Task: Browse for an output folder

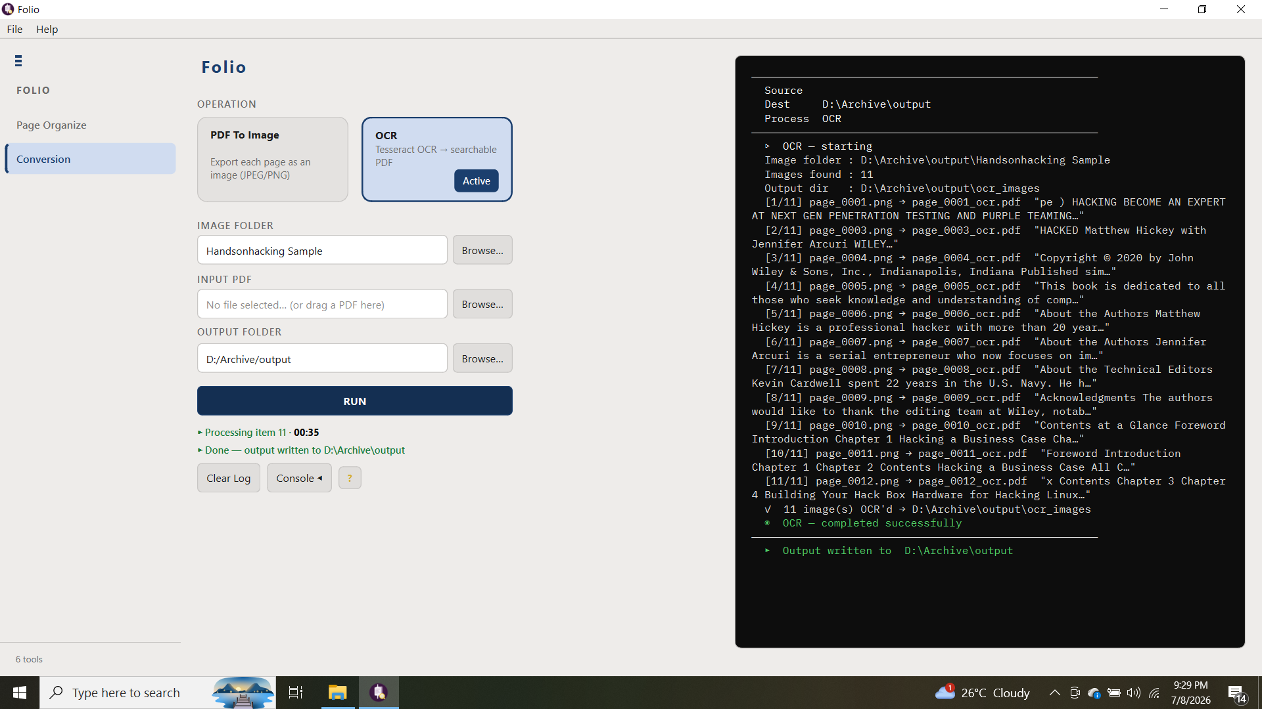Action: pos(482,358)
